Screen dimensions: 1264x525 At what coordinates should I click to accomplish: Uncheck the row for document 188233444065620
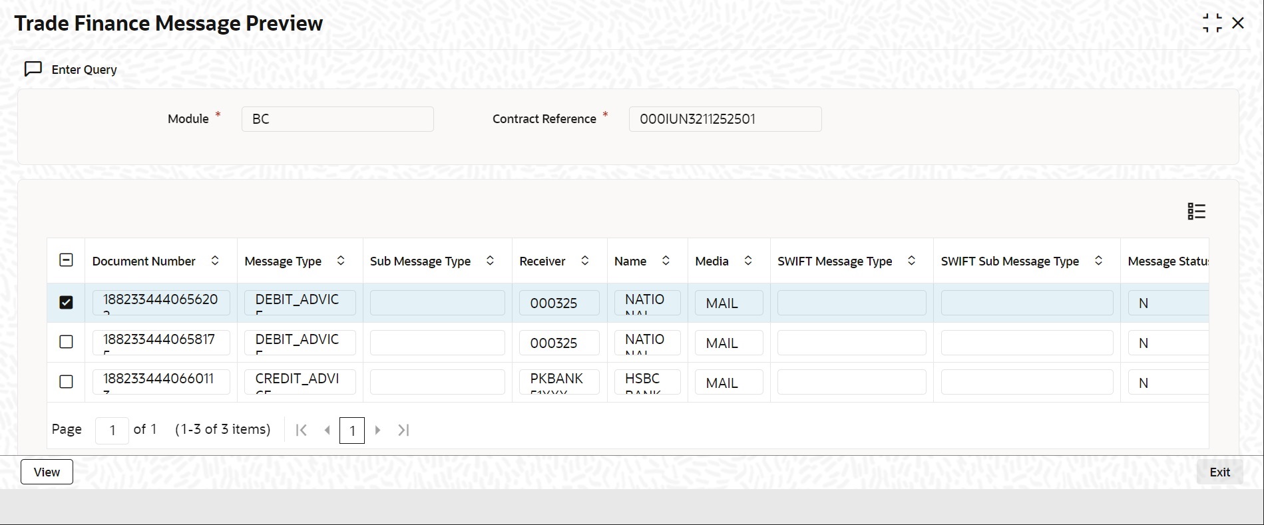(x=66, y=302)
